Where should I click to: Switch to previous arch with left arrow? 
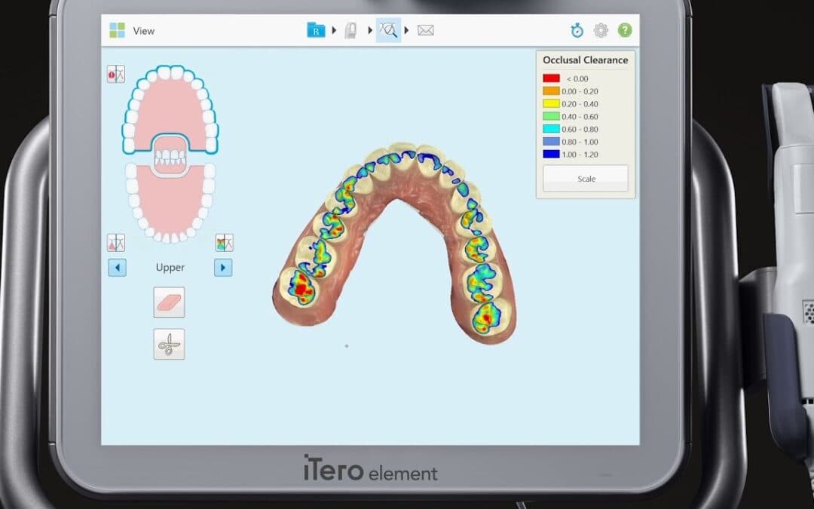pyautogui.click(x=117, y=268)
